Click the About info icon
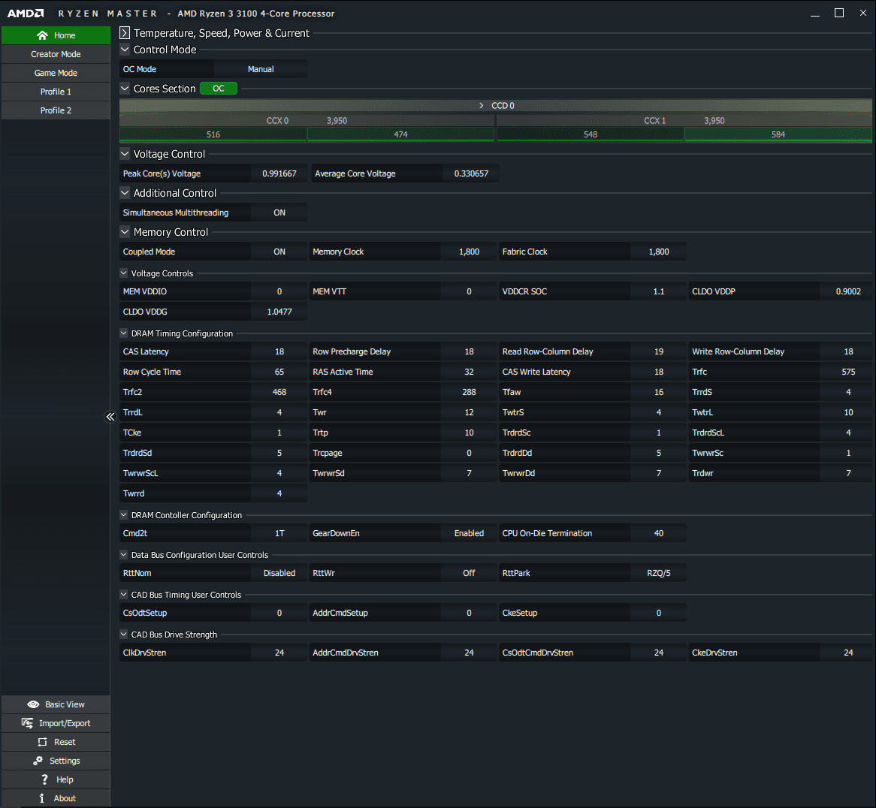Image resolution: width=876 pixels, height=808 pixels. point(42,798)
